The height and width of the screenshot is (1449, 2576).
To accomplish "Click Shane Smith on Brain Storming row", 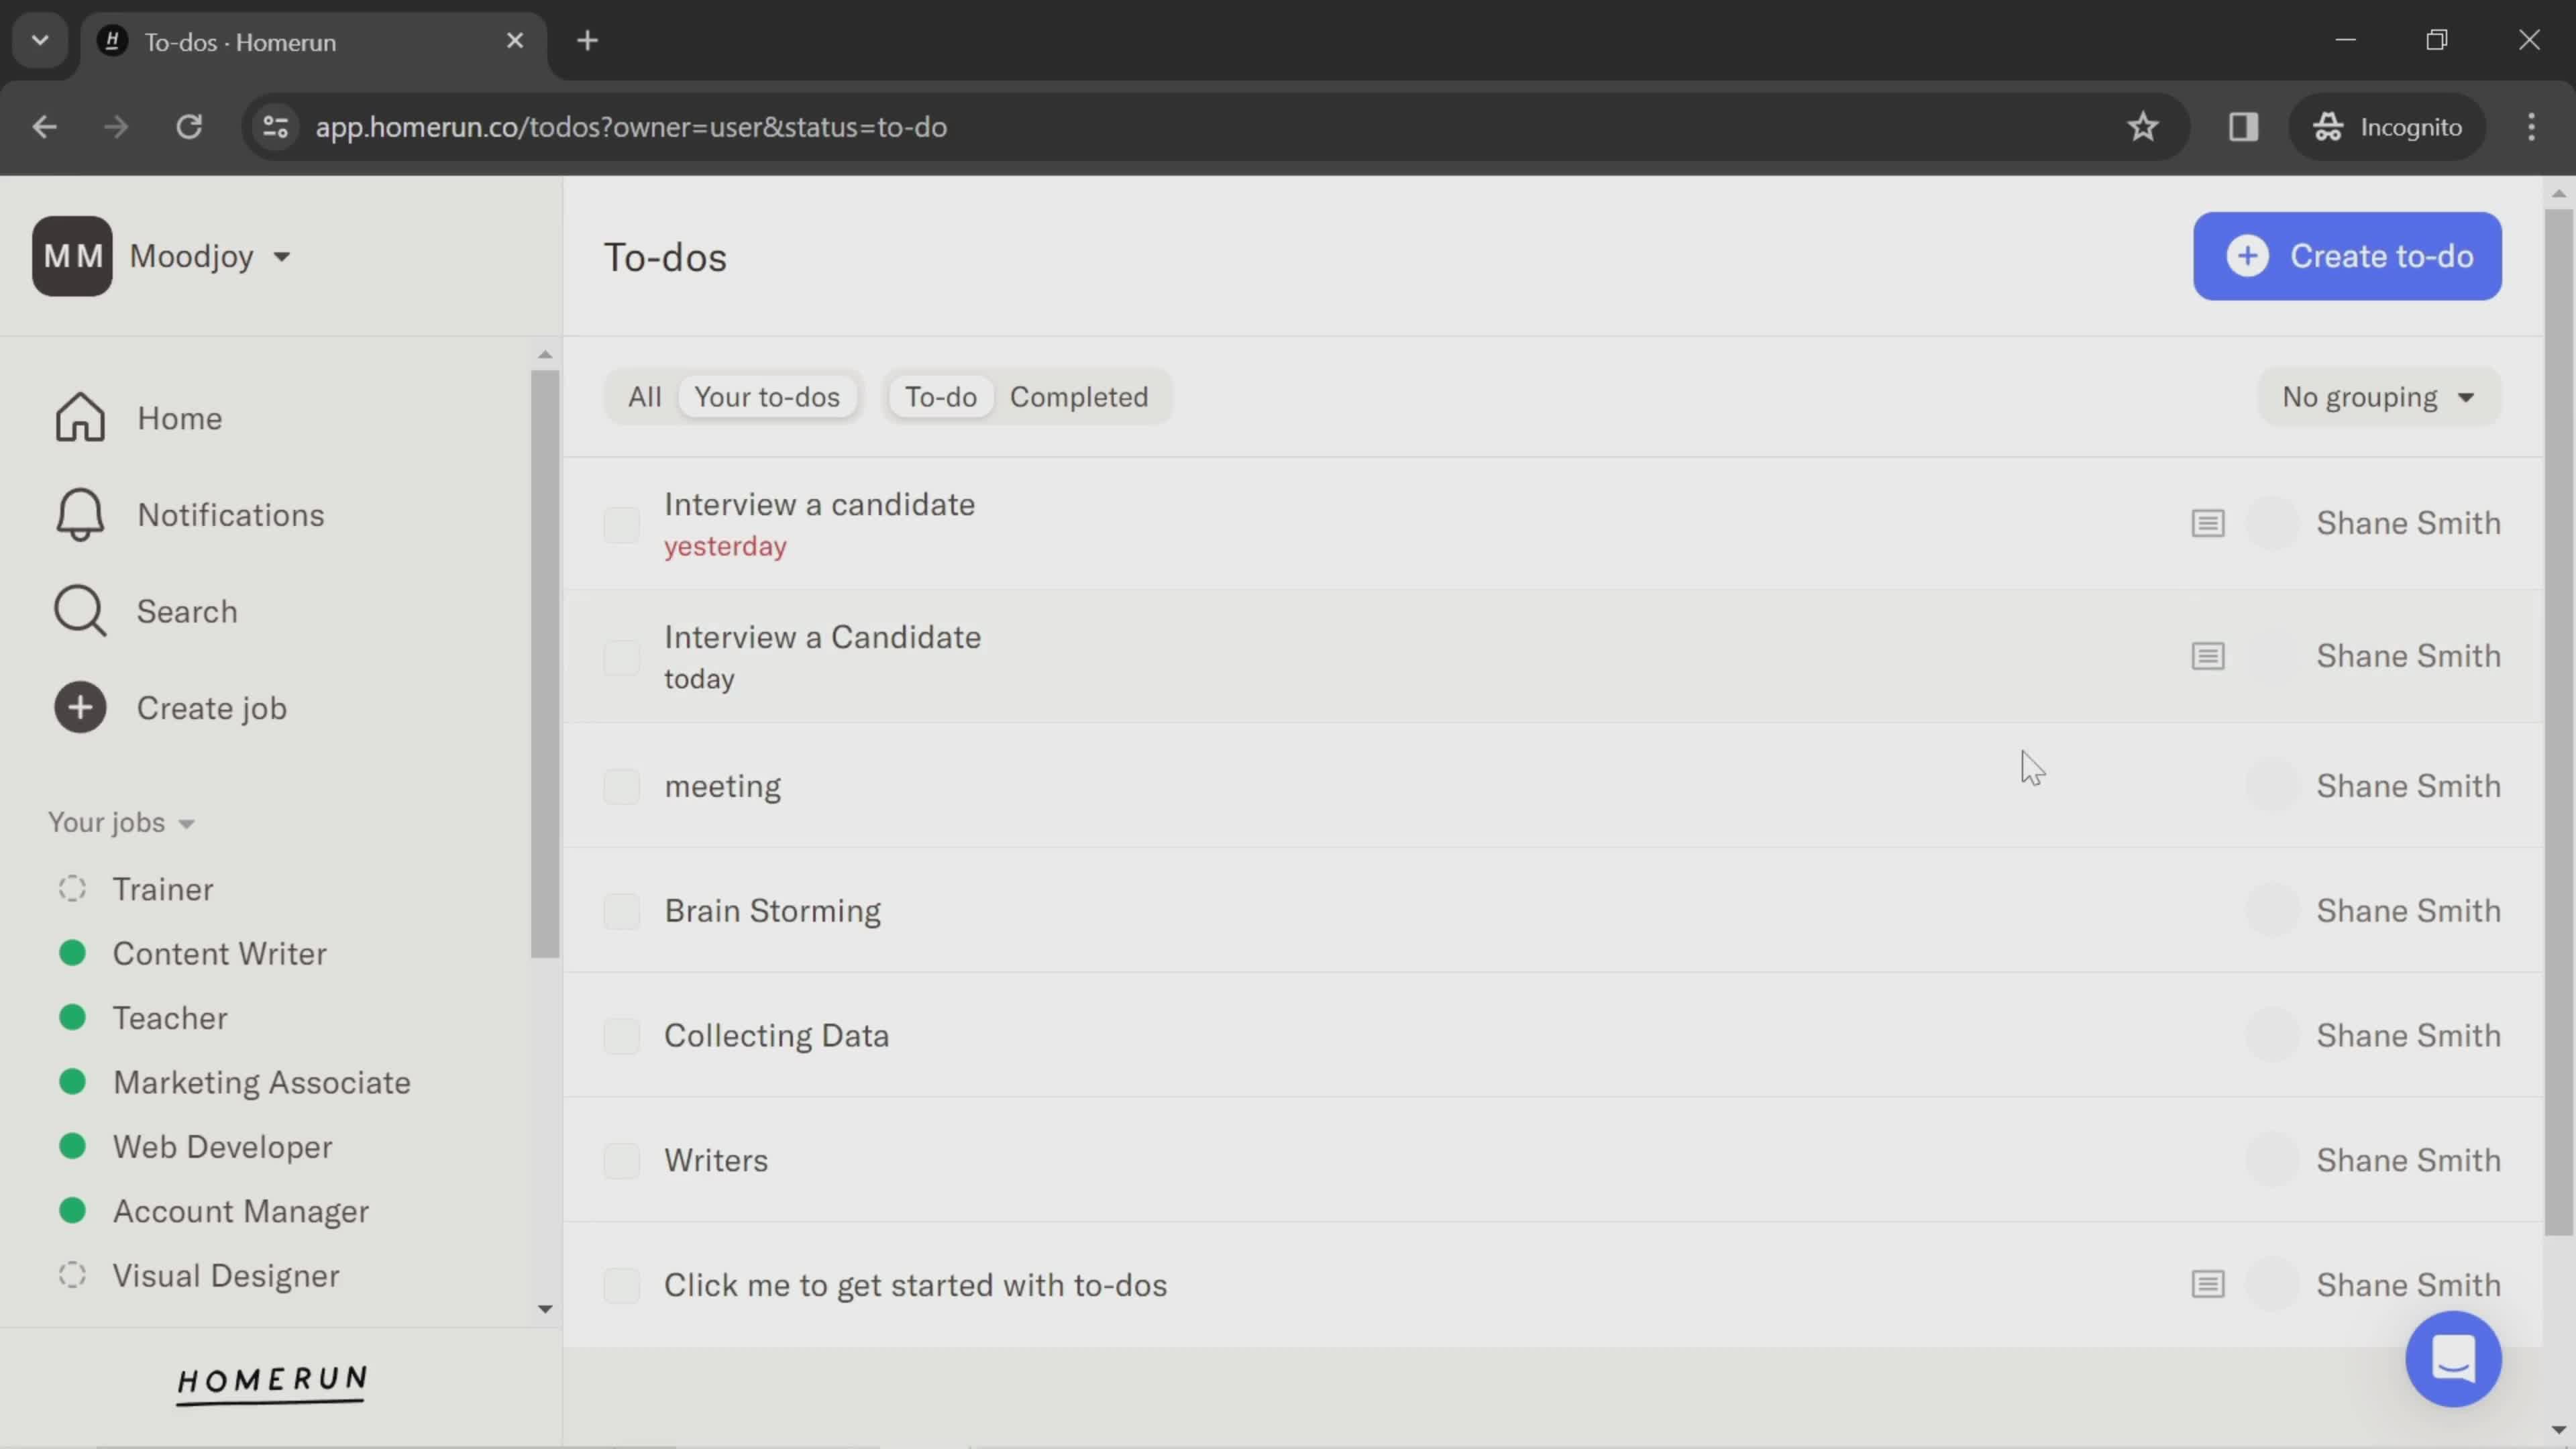I will click(2408, 910).
